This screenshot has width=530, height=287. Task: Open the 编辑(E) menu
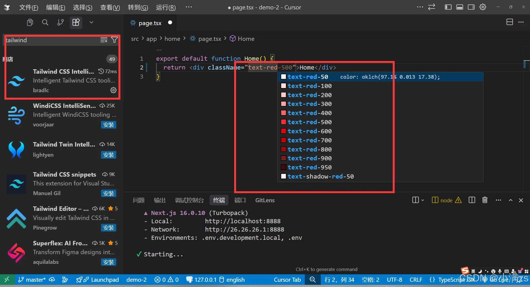click(x=56, y=7)
